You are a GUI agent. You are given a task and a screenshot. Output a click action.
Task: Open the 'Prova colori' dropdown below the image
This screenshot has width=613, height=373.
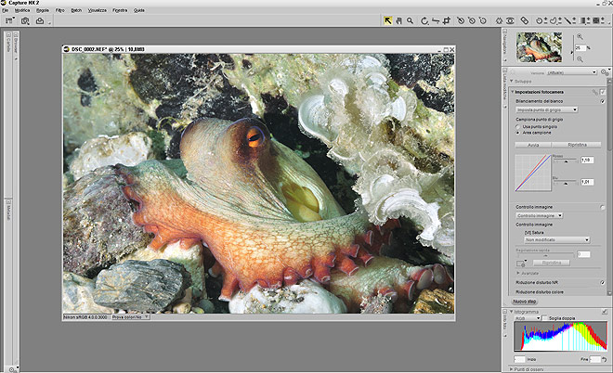point(130,317)
